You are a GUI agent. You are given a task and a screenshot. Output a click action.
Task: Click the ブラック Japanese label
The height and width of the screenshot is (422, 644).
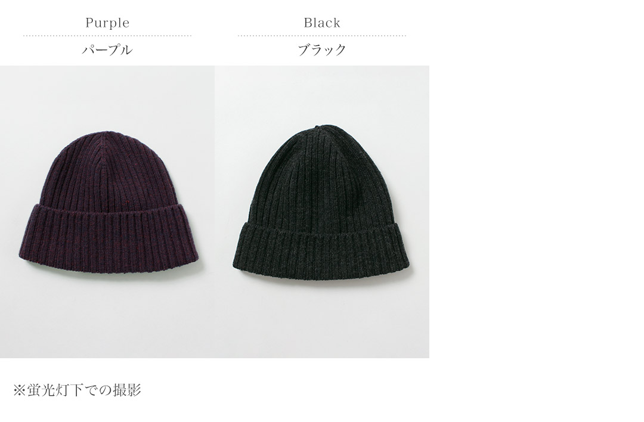322,50
